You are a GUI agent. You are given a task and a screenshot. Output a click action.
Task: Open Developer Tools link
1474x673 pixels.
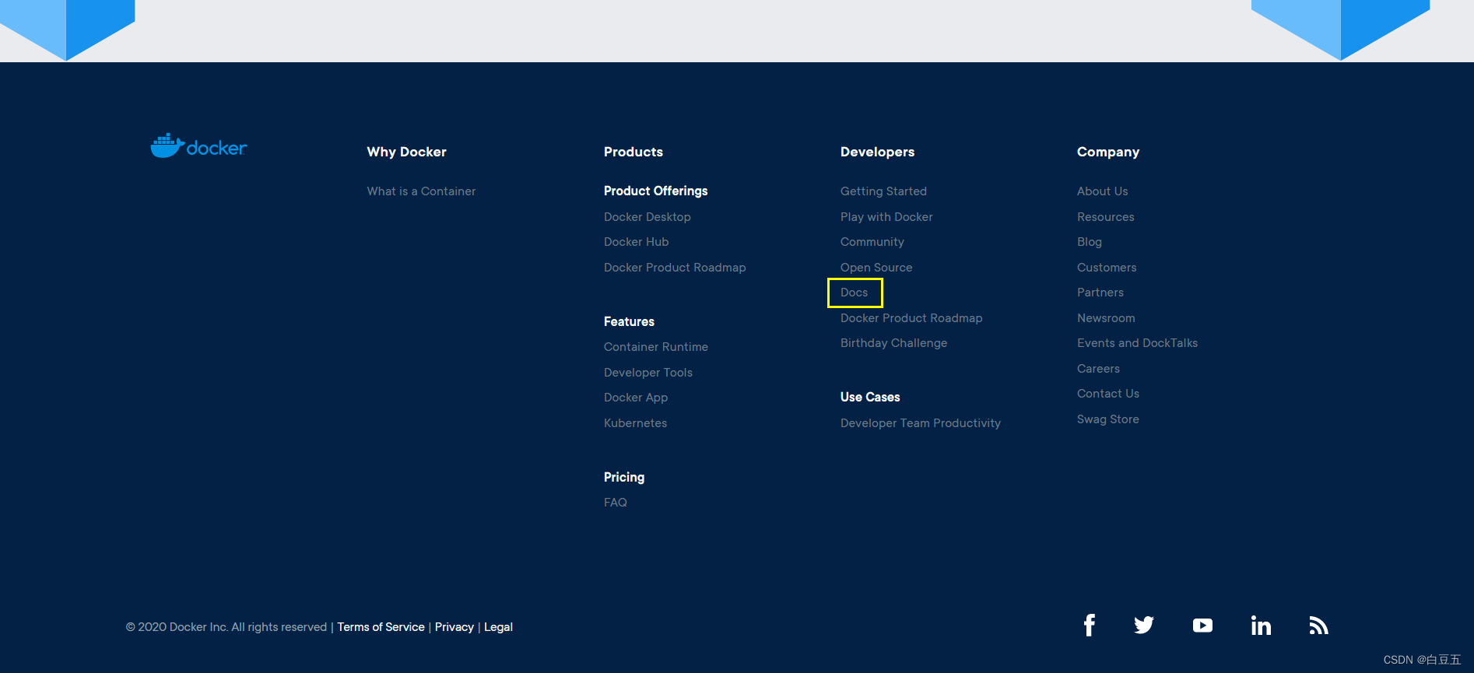[x=648, y=373]
